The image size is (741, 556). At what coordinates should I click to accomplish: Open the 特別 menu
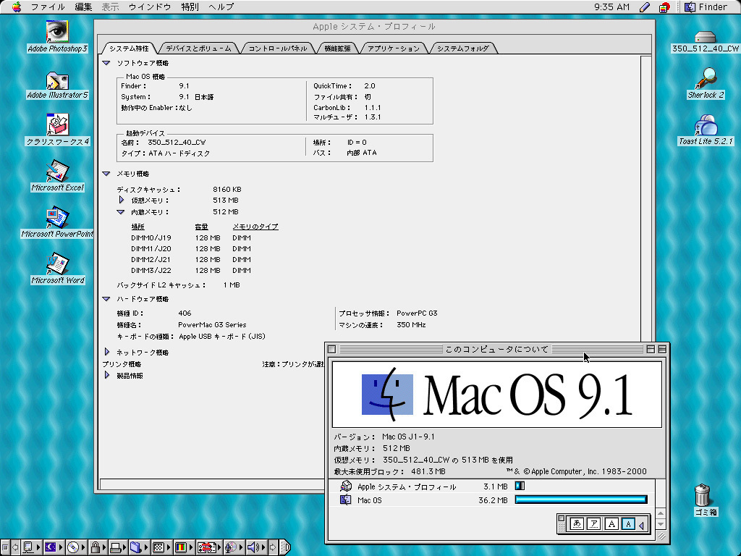pos(190,7)
